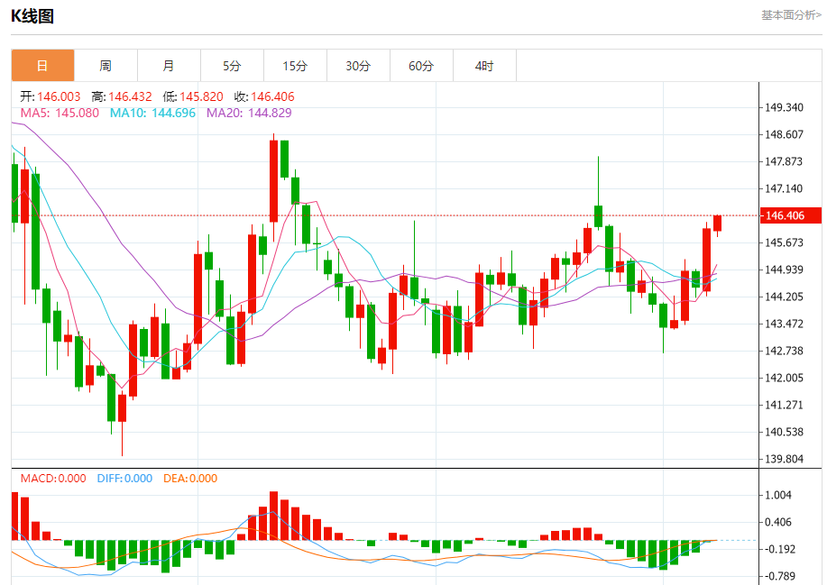Open the 30分 interval tab
The image size is (827, 585).
tap(358, 66)
